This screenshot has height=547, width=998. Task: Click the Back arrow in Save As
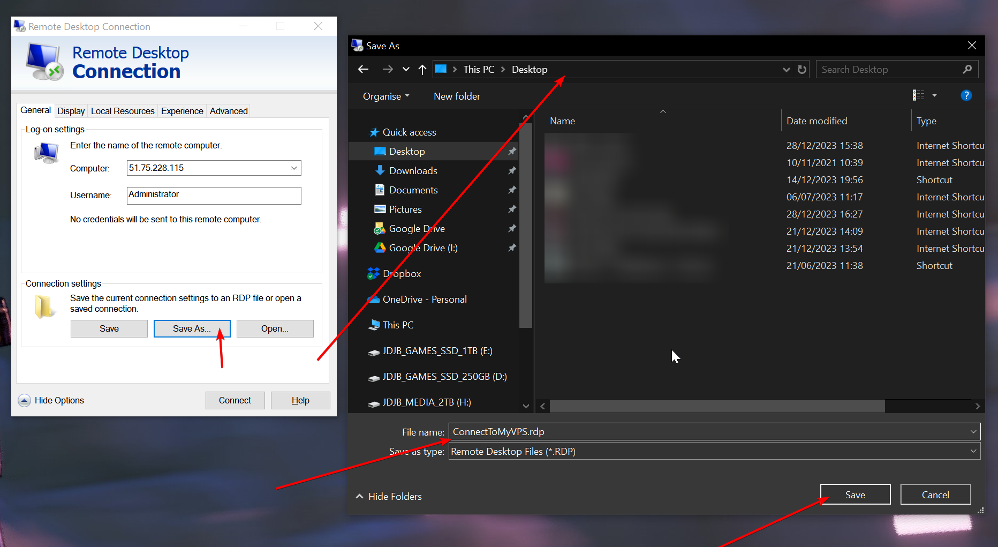click(364, 69)
